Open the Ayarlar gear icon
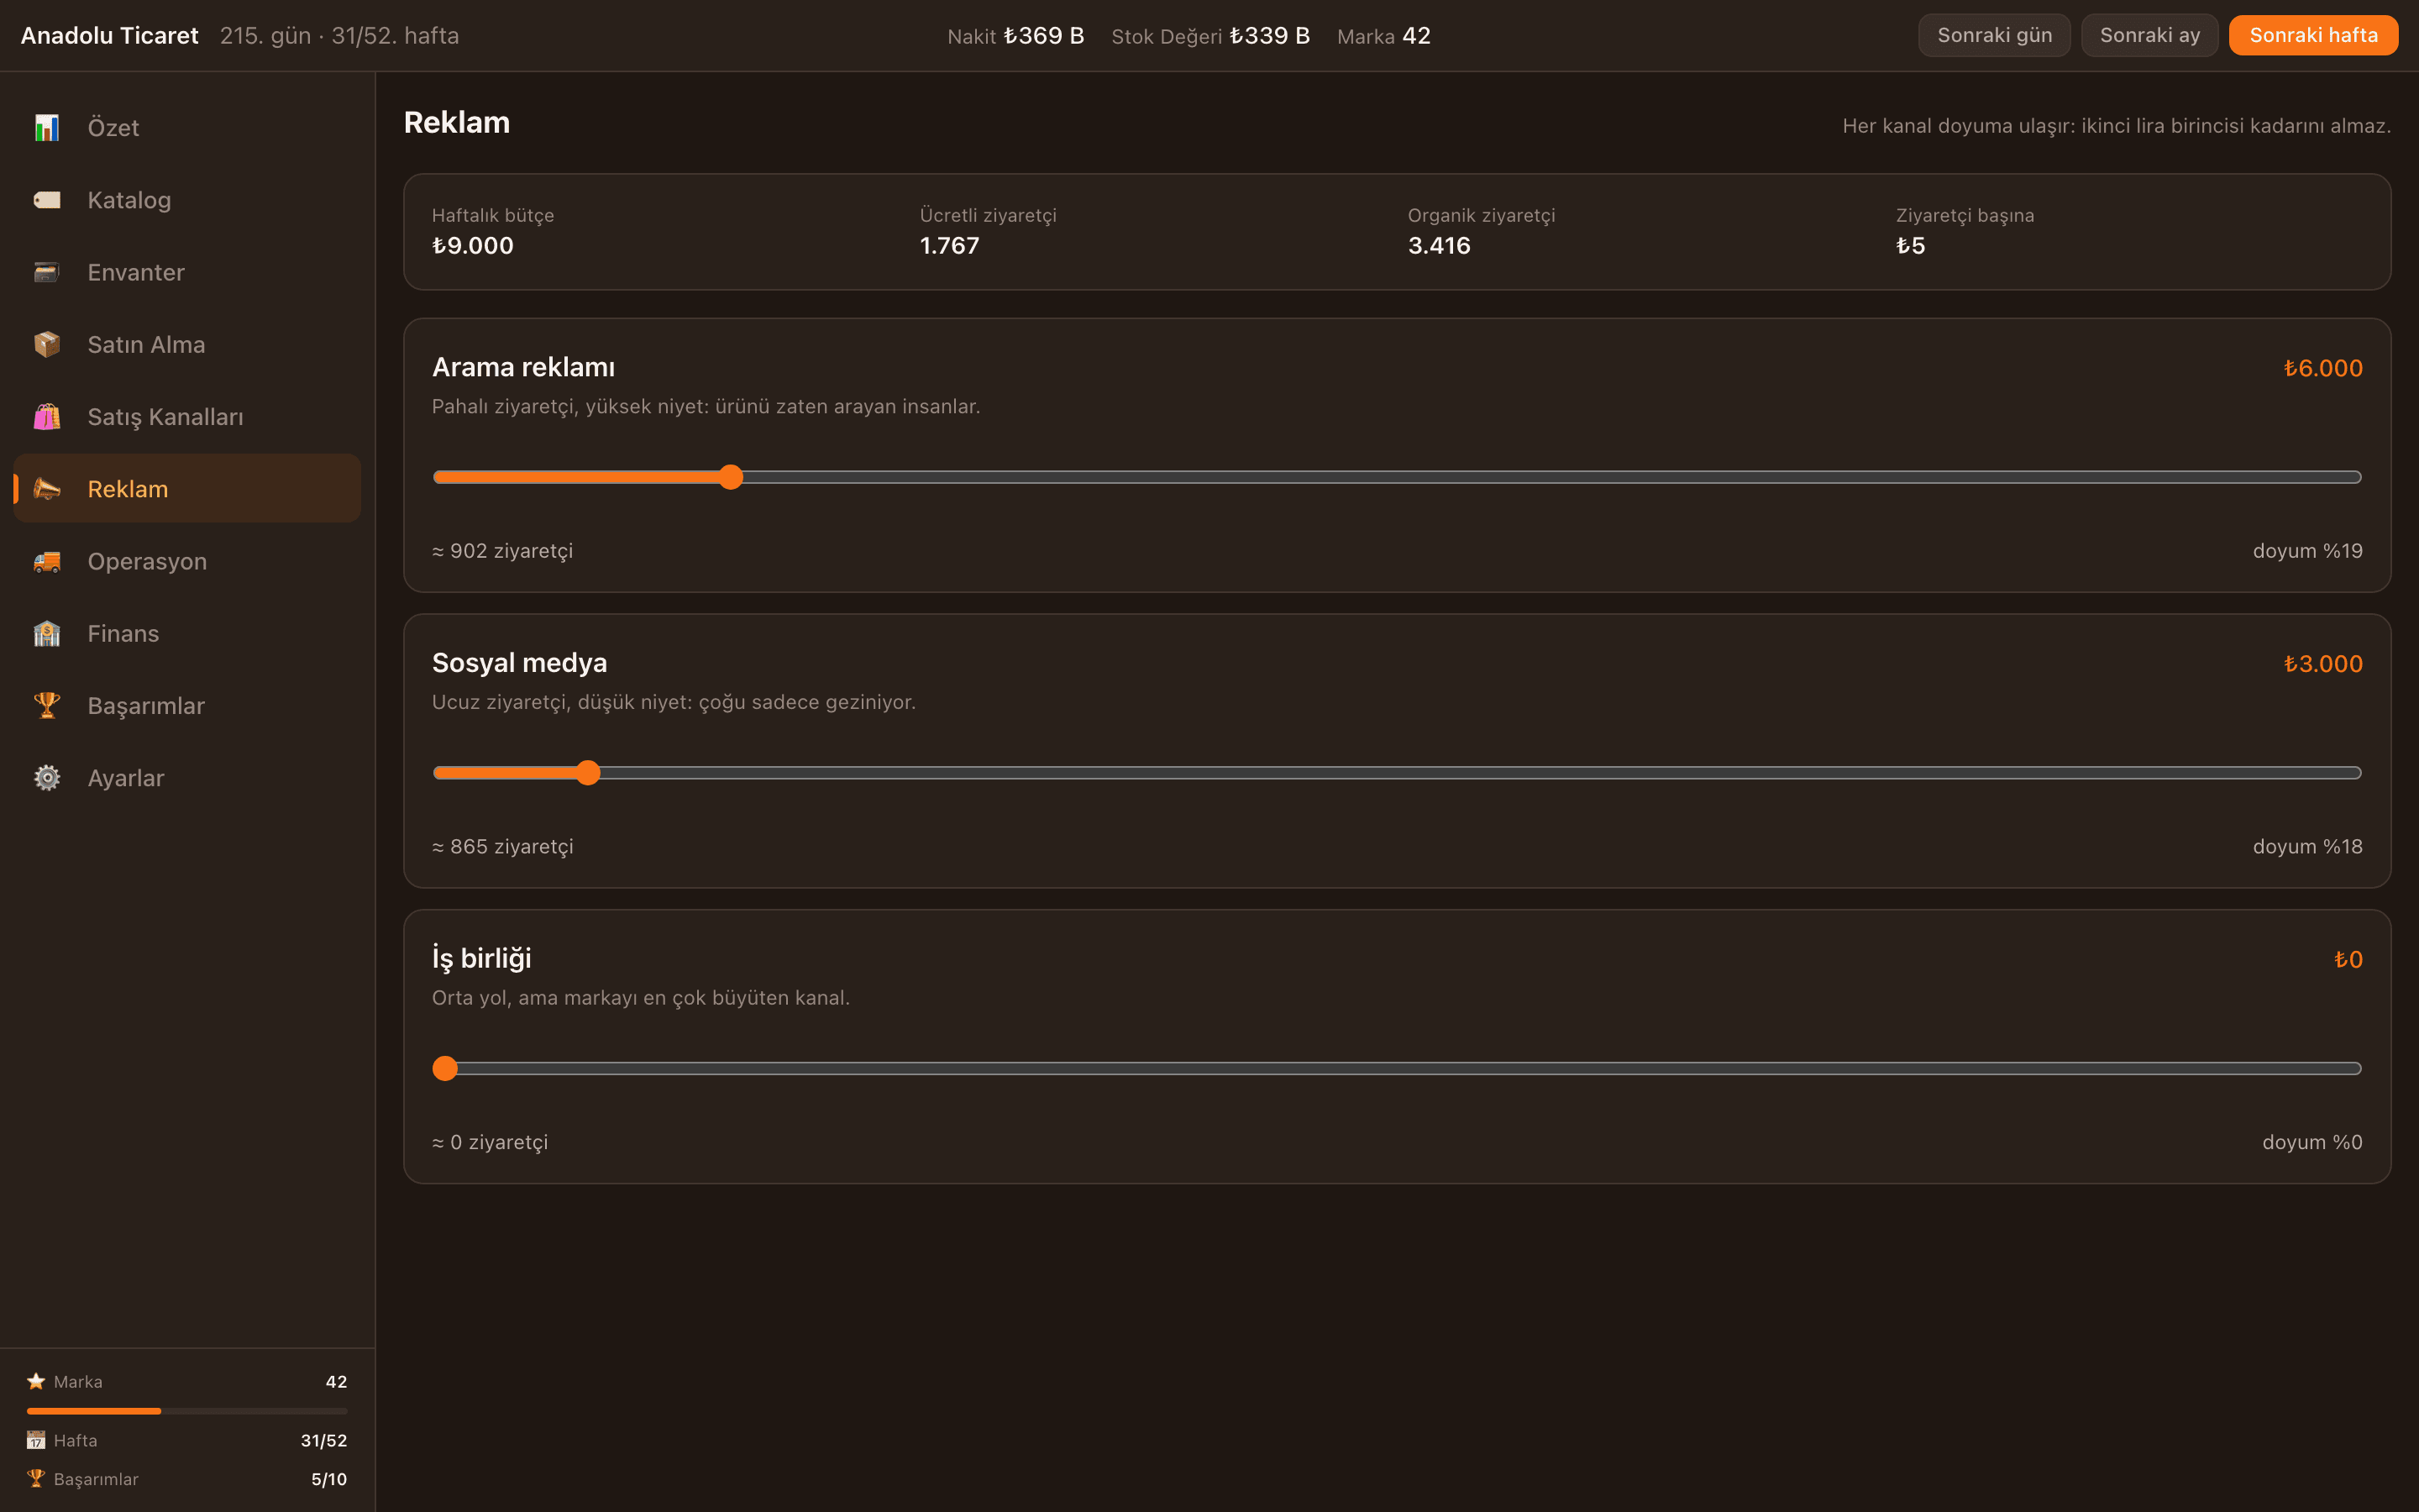 47,778
